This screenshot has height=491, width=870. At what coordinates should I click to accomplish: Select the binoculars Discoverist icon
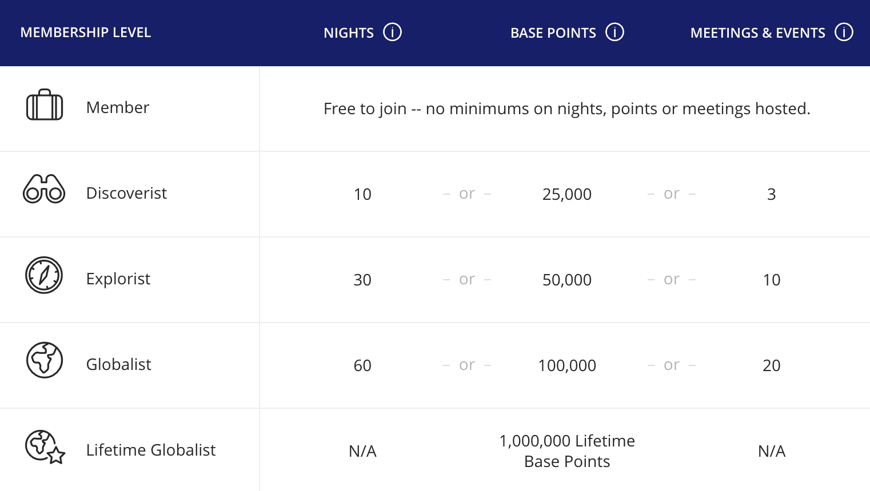pyautogui.click(x=44, y=190)
